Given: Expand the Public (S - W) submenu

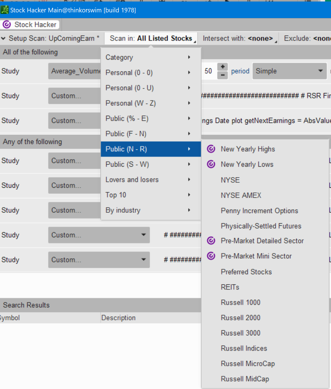Looking at the screenshot, I should coord(151,165).
